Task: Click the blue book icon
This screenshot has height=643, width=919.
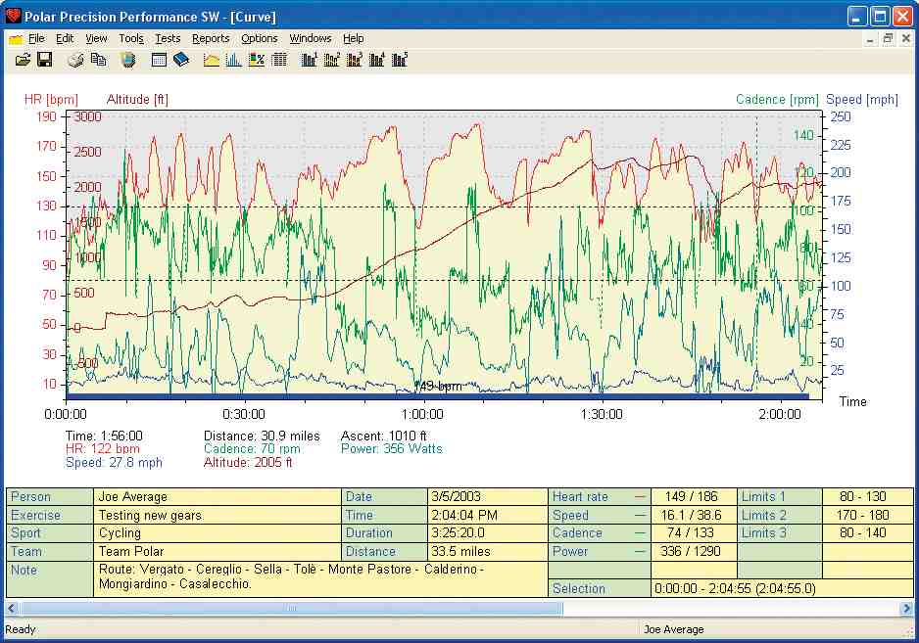Action: [x=181, y=60]
